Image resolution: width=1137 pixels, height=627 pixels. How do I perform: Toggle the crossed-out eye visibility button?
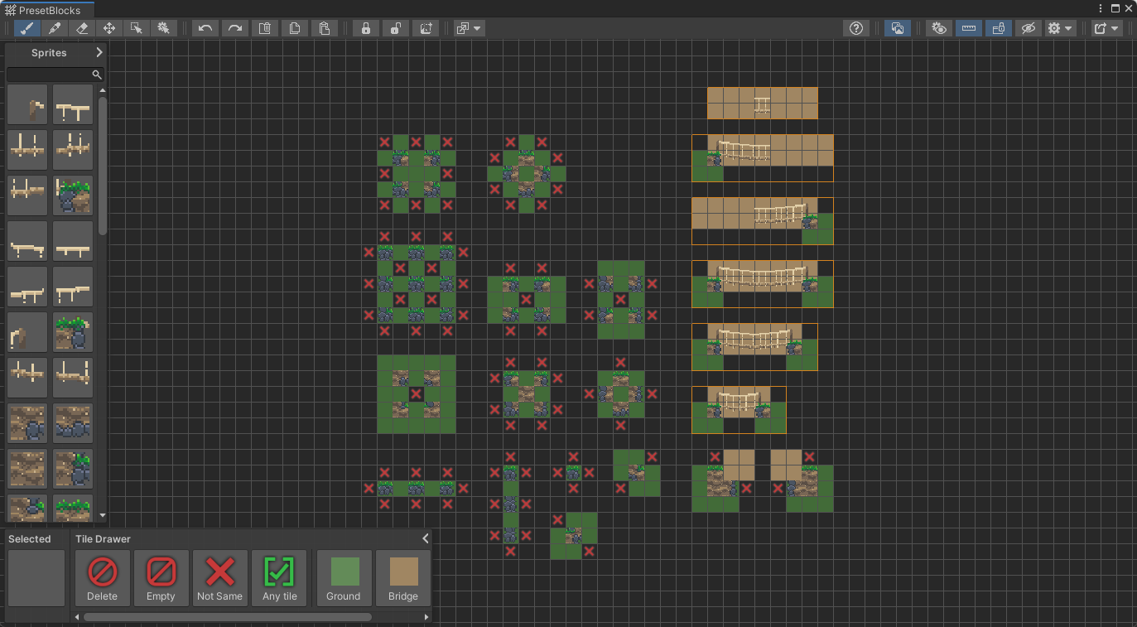[1029, 28]
